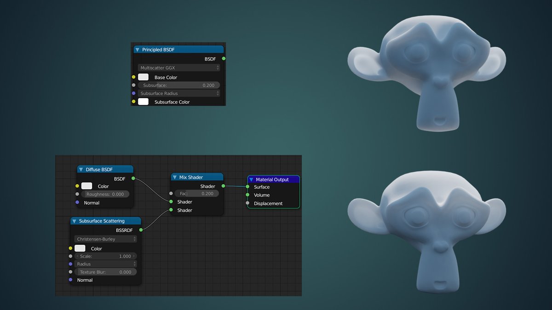Collapse the Material Output node triangle
This screenshot has height=310, width=552.
pyautogui.click(x=251, y=180)
